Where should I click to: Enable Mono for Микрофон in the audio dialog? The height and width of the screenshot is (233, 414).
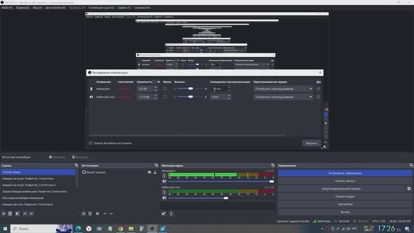coord(165,89)
